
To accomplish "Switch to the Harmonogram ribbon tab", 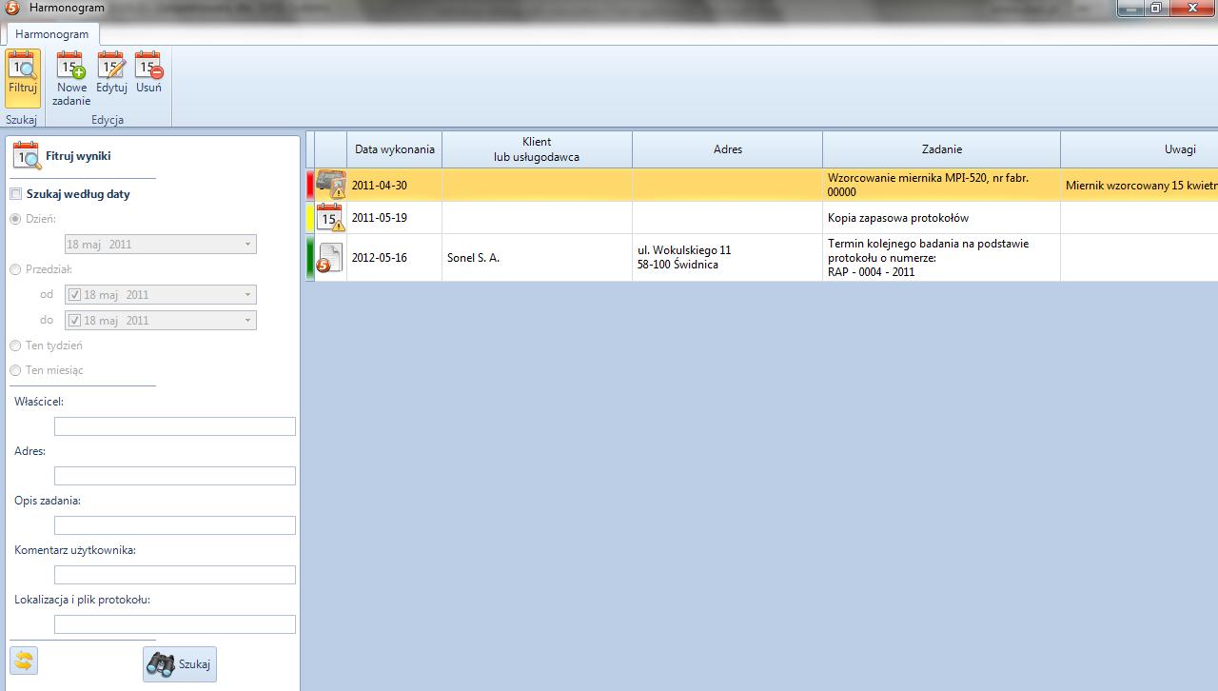I will pyautogui.click(x=52, y=34).
